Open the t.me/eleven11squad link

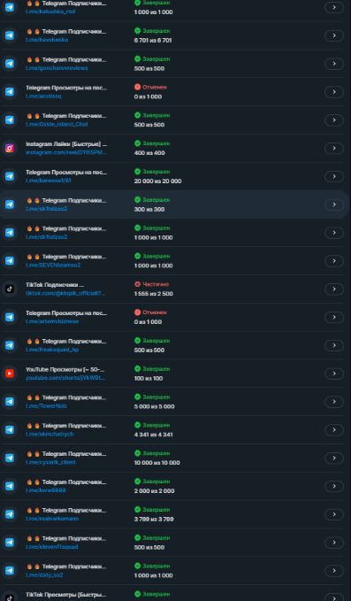(x=51, y=547)
